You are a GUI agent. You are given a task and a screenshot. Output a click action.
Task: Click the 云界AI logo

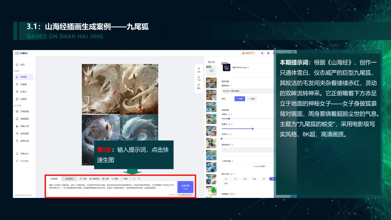(x=21, y=53)
